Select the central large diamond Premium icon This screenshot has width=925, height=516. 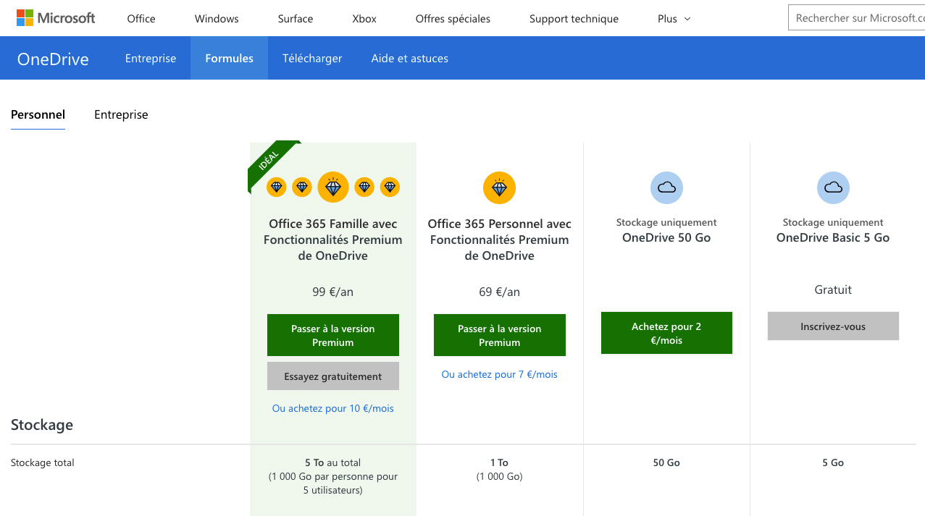(332, 187)
